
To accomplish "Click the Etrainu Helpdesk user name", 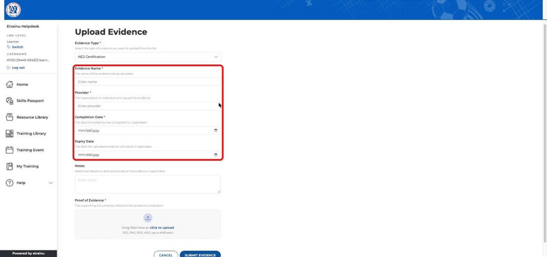I will click(x=23, y=27).
